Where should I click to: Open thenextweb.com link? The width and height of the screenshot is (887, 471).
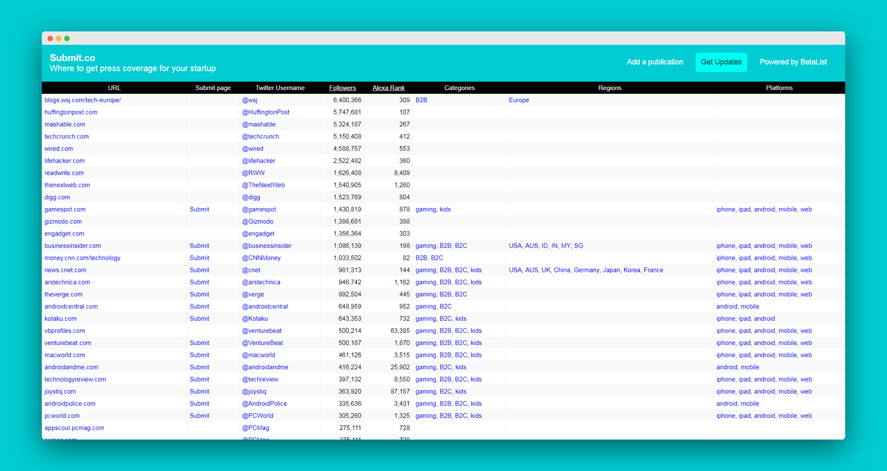point(67,185)
